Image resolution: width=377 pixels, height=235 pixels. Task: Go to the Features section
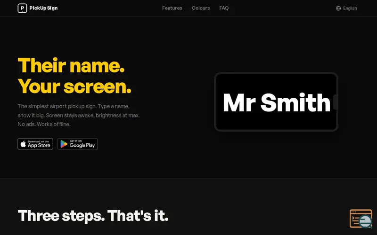point(172,8)
